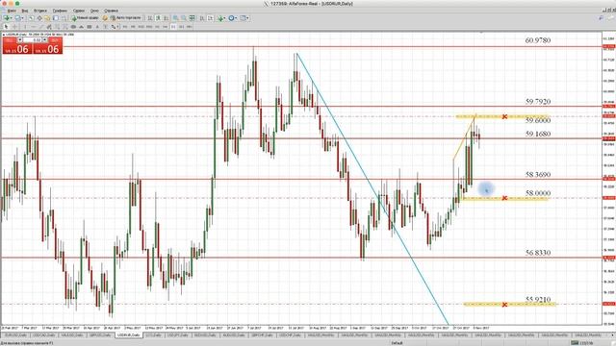The image size is (616, 346).
Task: Show the Terminal panel
Action: 56,18
